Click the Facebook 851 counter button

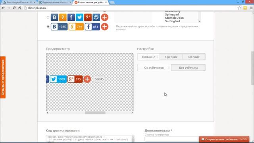click(92, 27)
